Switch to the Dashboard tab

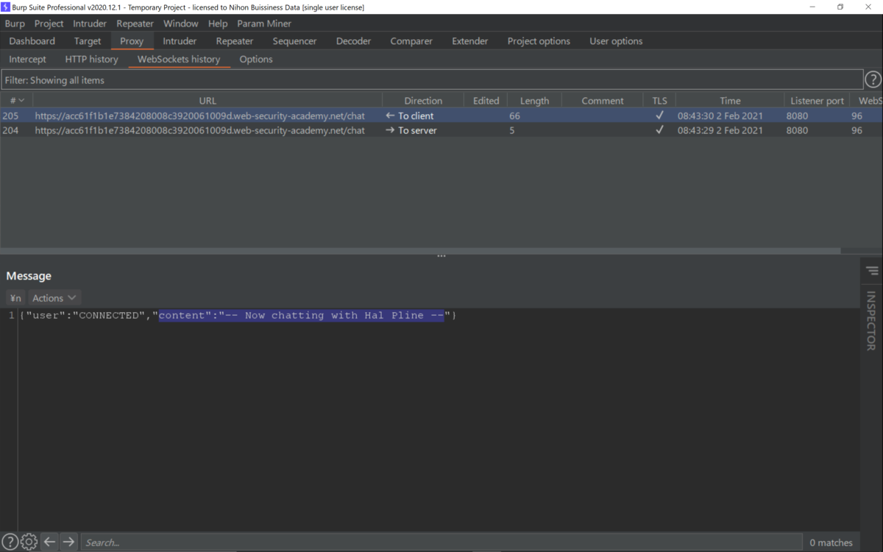(x=32, y=41)
